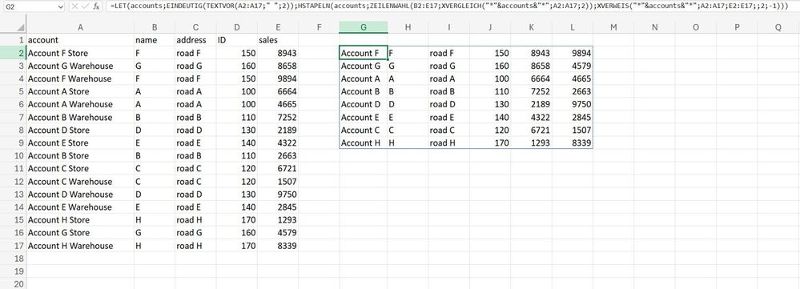Select 'road E' in column I
This screenshot has width=800, height=289.
click(x=448, y=117)
